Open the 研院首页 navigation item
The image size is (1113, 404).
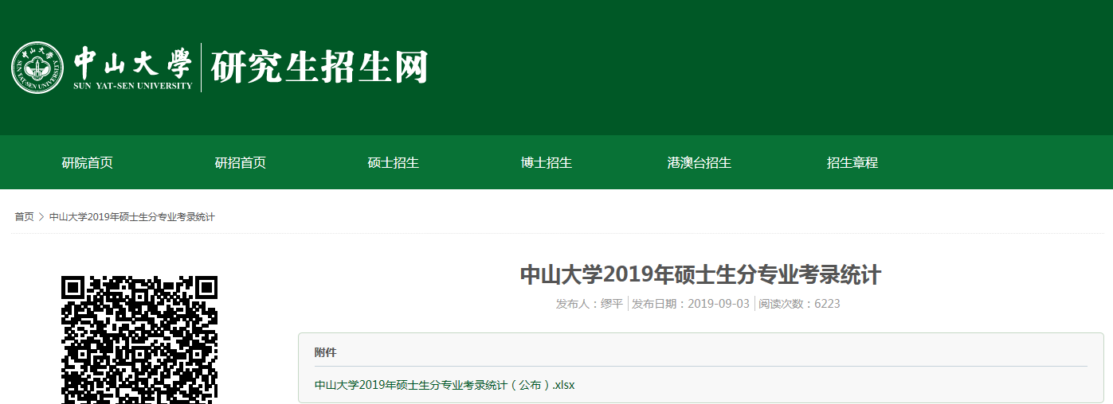point(88,163)
